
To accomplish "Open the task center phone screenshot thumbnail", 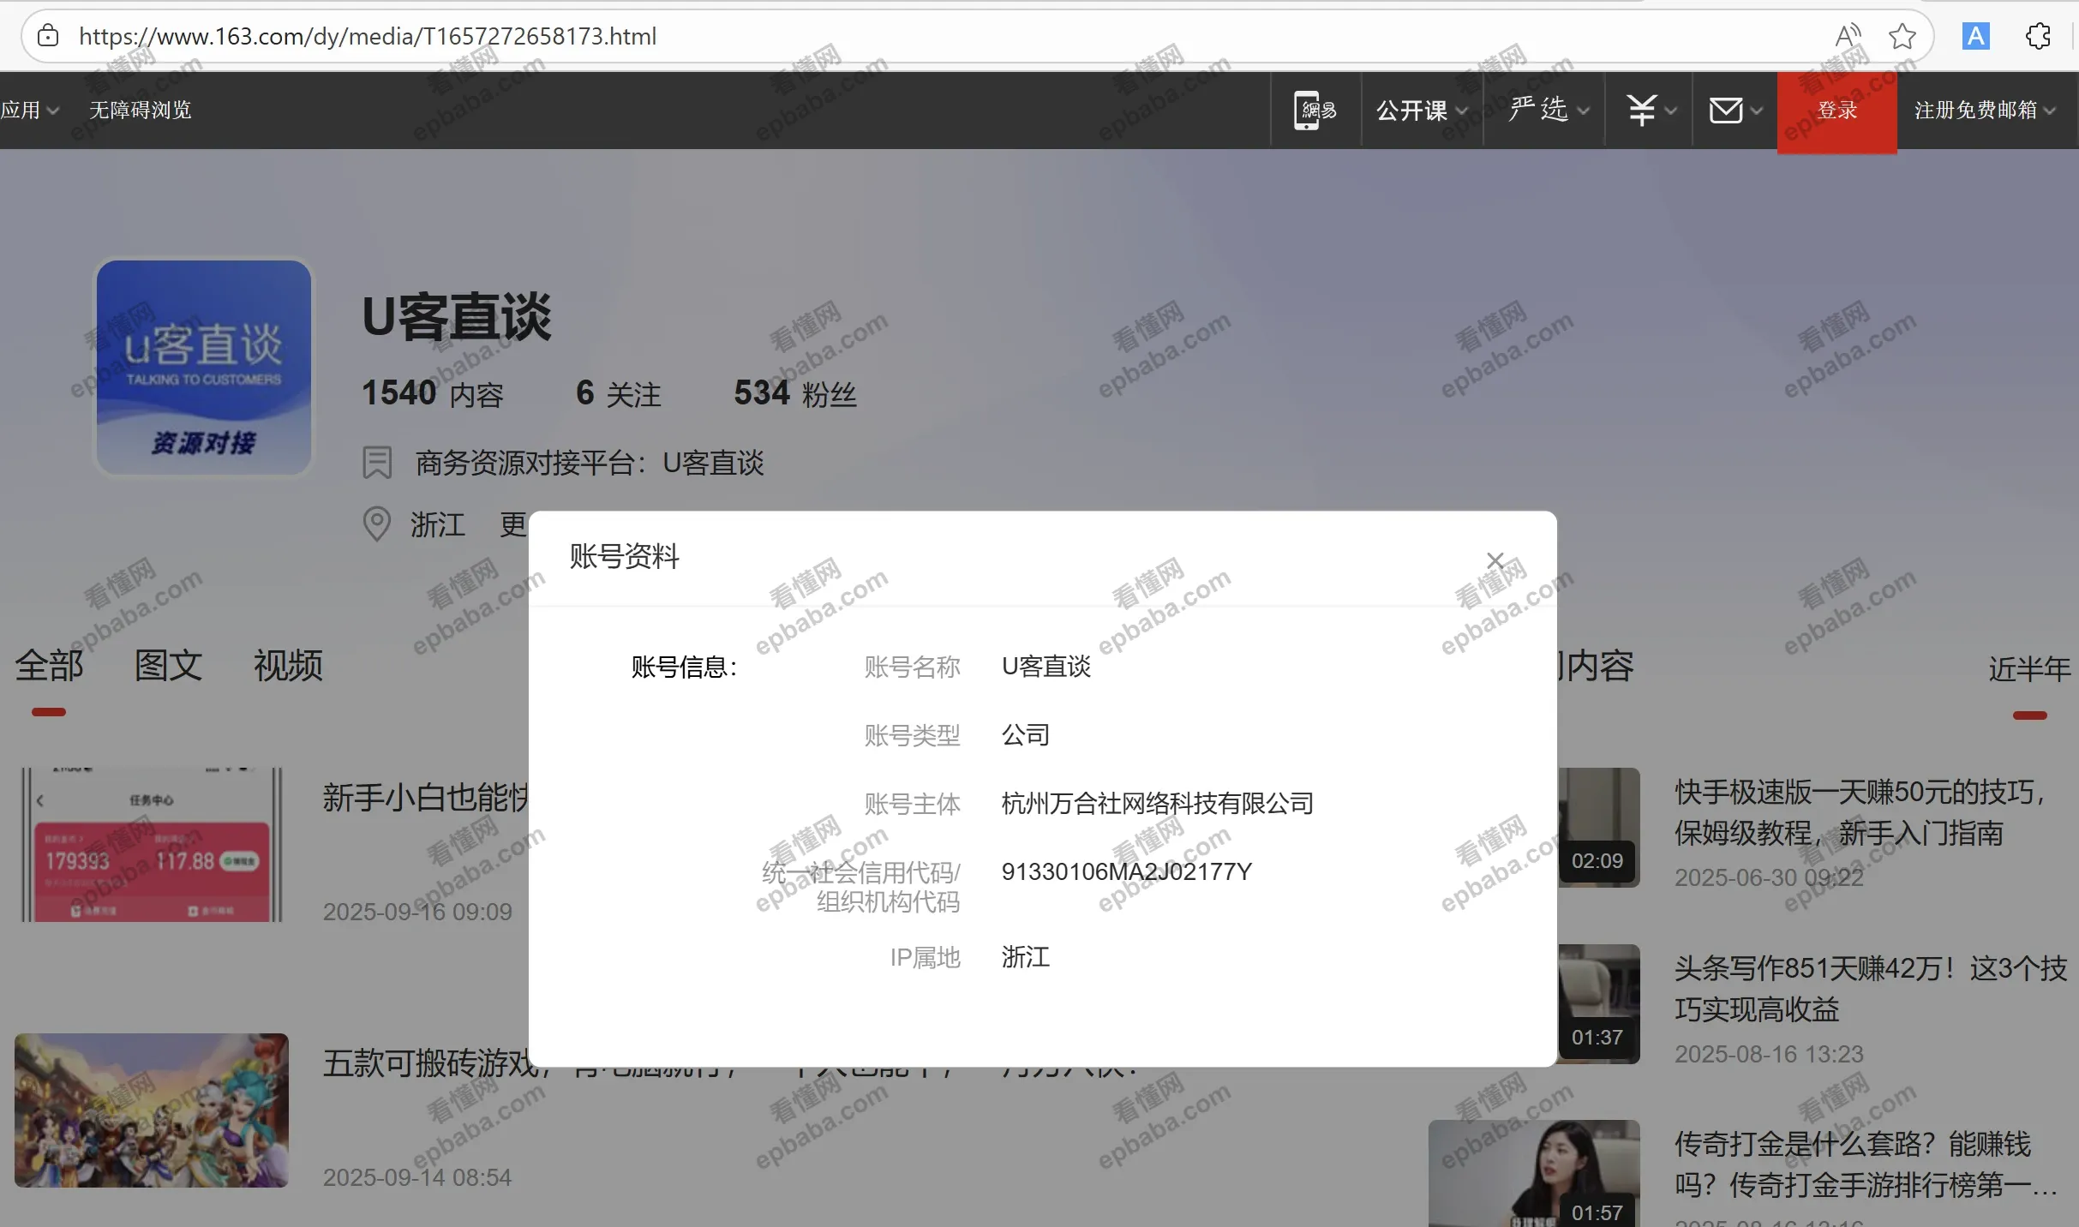I will point(152,845).
